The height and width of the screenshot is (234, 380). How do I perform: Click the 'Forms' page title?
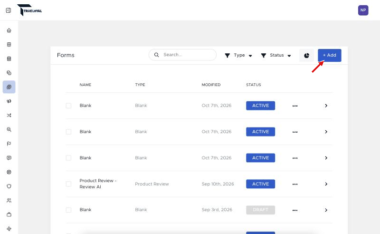(66, 55)
